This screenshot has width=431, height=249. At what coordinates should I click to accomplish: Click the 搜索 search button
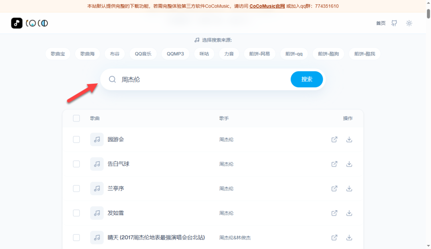click(x=306, y=79)
